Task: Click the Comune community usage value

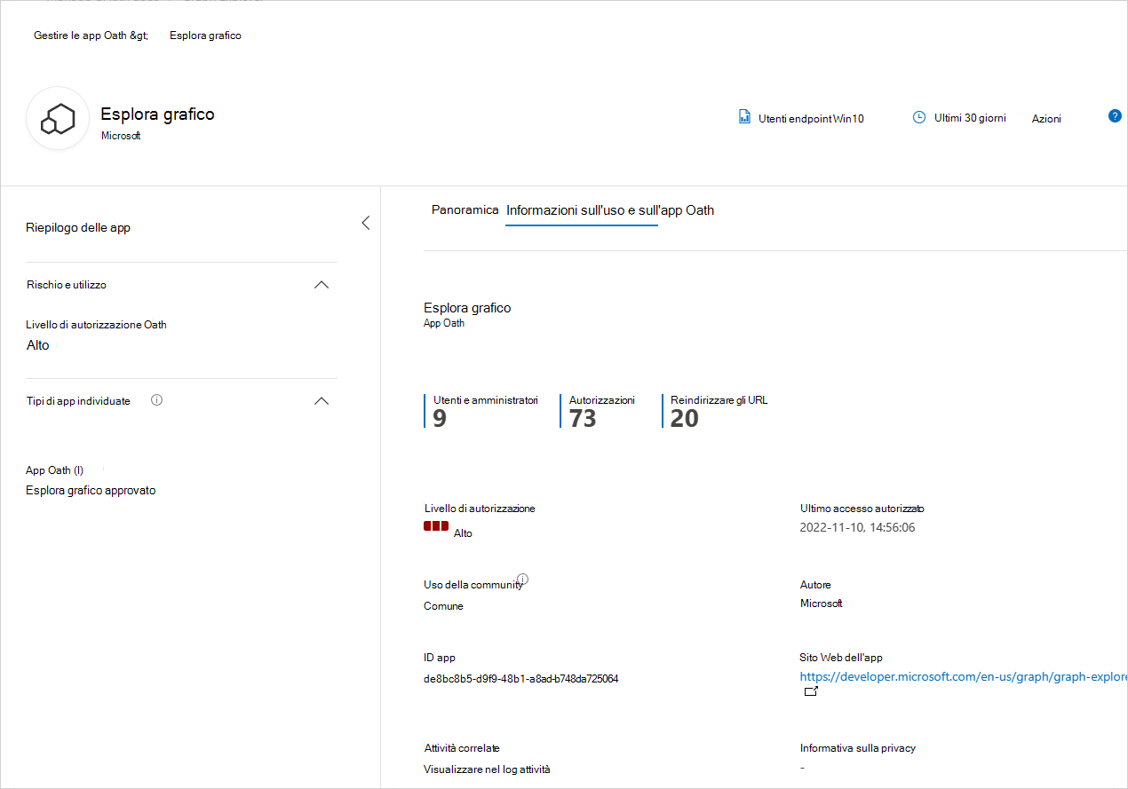Action: (443, 606)
